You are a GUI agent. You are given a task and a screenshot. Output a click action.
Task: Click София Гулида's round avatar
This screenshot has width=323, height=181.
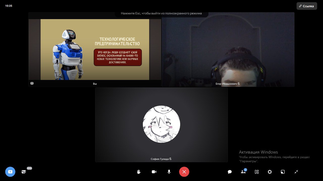click(x=161, y=124)
